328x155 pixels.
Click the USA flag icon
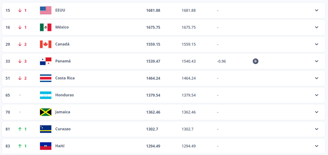pyautogui.click(x=45, y=10)
